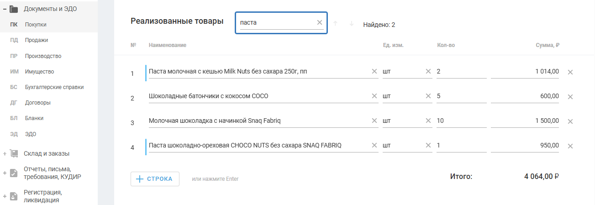Jump to next search match arrow
The width and height of the screenshot is (595, 205).
coord(352,24)
